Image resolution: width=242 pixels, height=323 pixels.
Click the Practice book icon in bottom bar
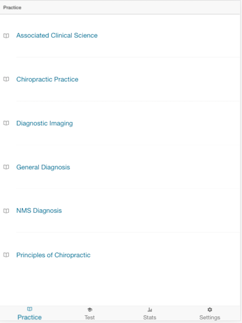click(x=29, y=310)
